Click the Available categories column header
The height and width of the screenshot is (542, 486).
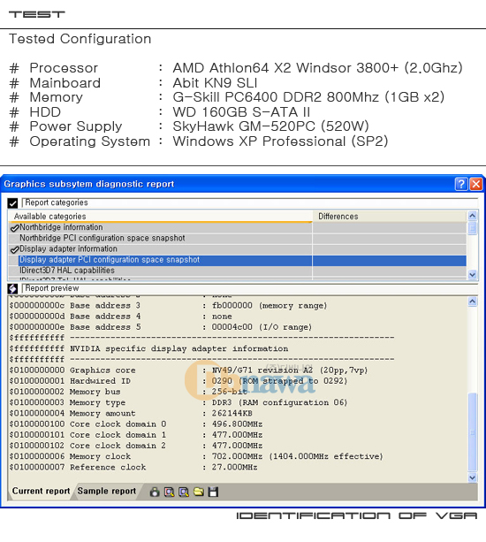coord(160,217)
